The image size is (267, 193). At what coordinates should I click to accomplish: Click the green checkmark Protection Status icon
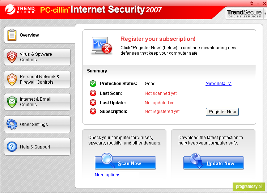93,84
